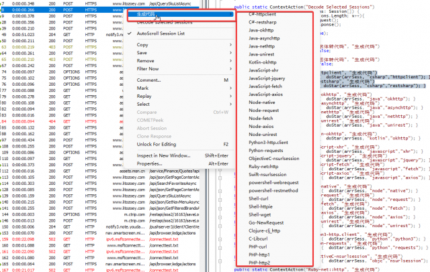Click the green arrow icon of session 139
The image size is (430, 272).
coord(1,196)
